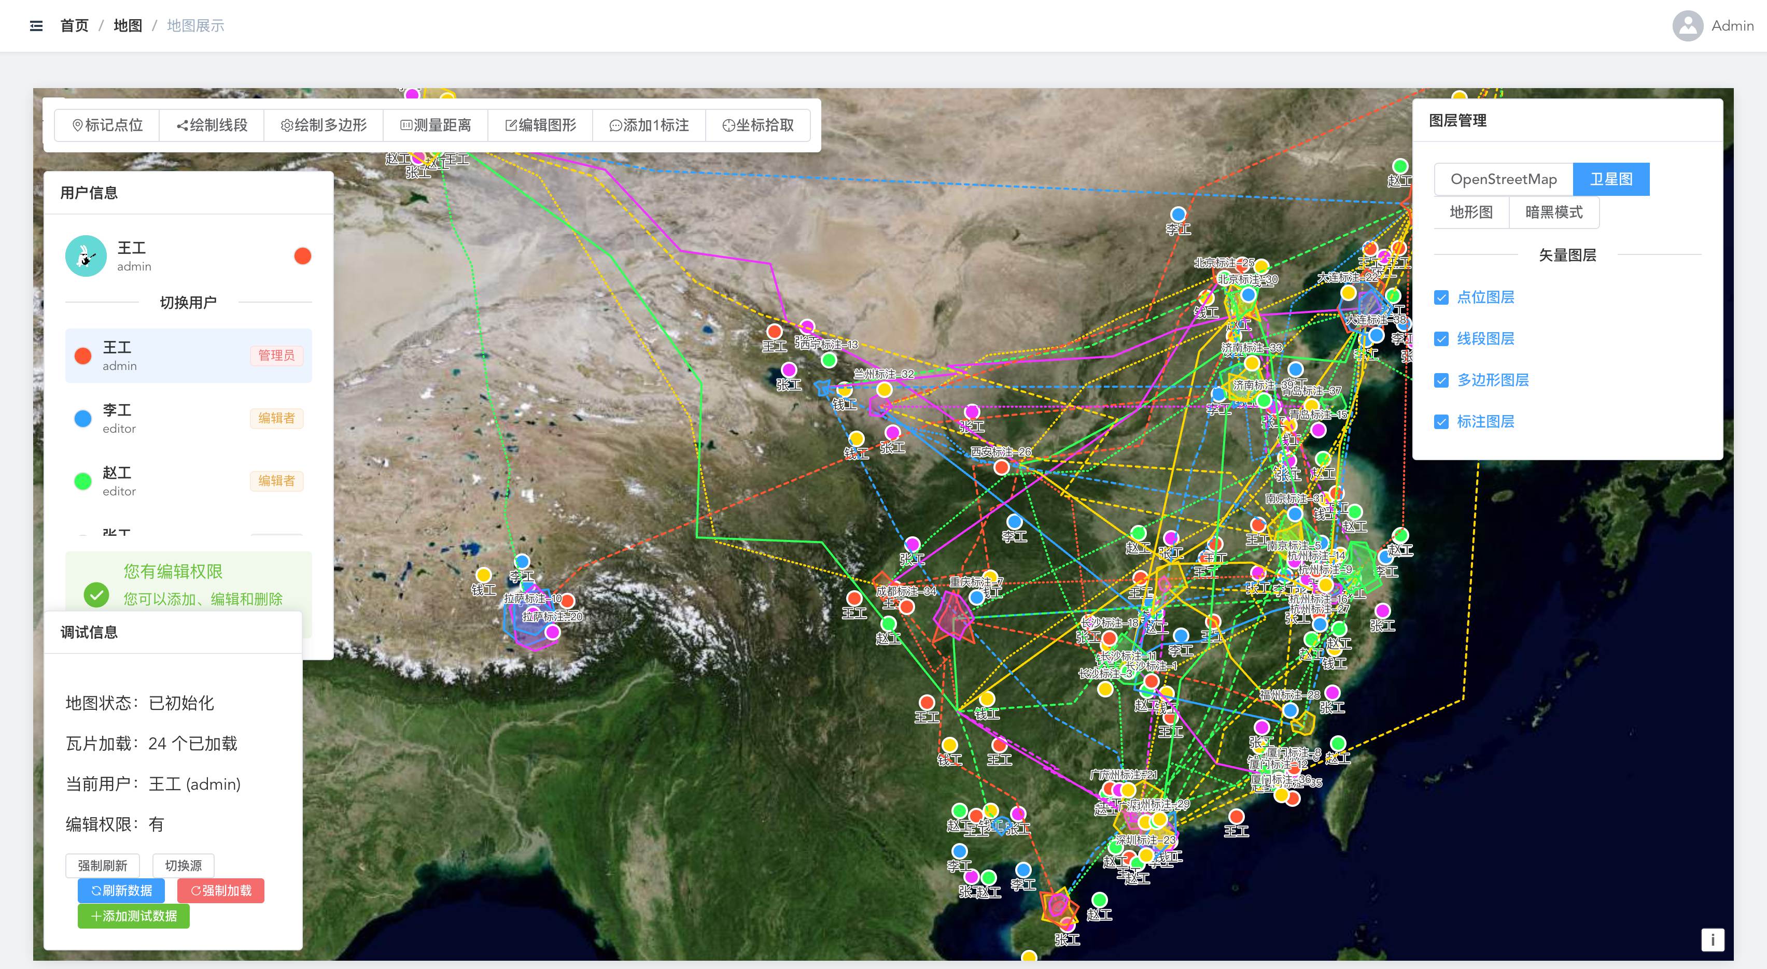Image resolution: width=1767 pixels, height=969 pixels.
Task: Switch user to 李工 editor
Action: click(188, 418)
